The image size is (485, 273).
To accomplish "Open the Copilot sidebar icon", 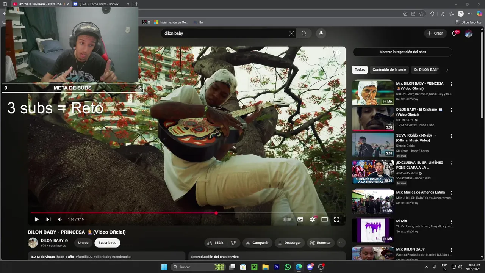I will click(479, 14).
